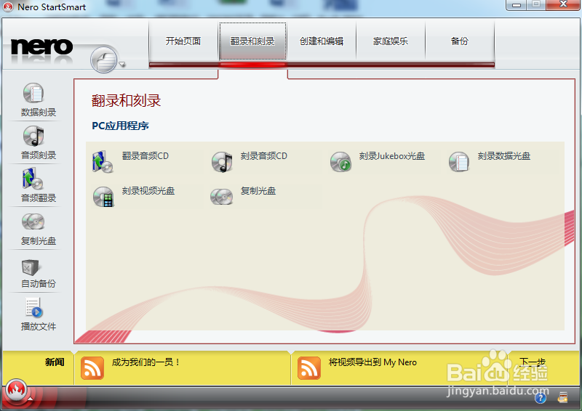Open the 刻录视频光盘 text link
Image resolution: width=582 pixels, height=411 pixels.
point(148,191)
